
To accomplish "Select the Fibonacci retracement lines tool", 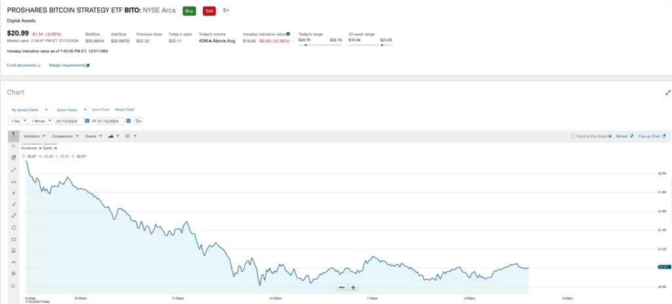I will (13, 250).
